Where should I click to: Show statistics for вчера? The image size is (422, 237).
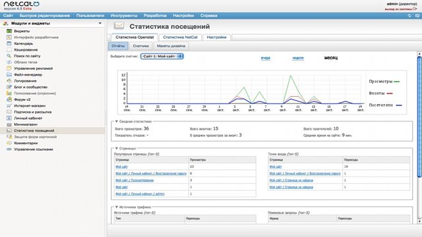(x=265, y=58)
